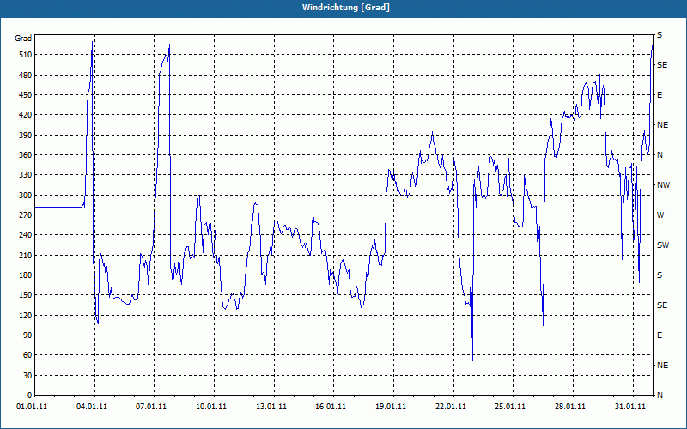Image resolution: width=687 pixels, height=429 pixels.
Task: Click the date label 19.01.11
Action: (x=391, y=407)
